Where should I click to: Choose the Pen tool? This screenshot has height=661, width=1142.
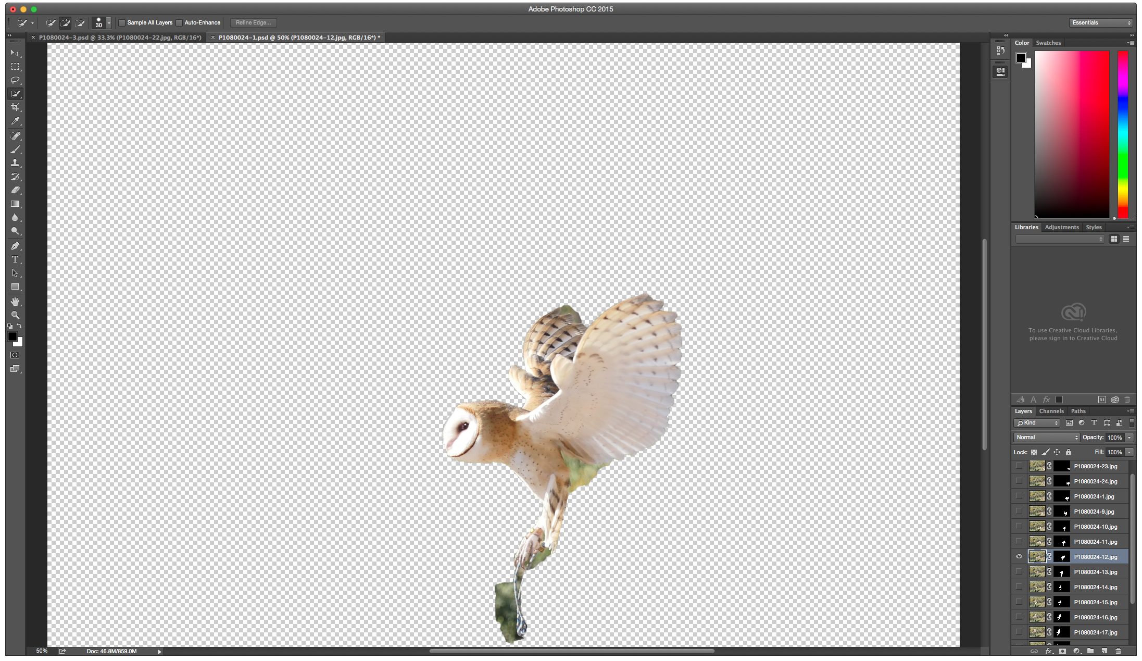tap(15, 246)
